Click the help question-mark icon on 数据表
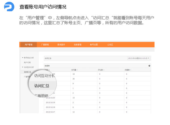The width and height of the screenshot is (170, 125). pyautogui.click(x=149, y=66)
